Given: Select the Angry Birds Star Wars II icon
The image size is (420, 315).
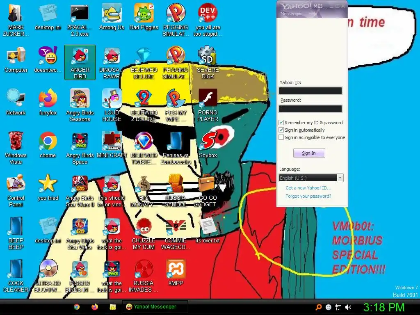Looking at the screenshot, I should click(x=80, y=190).
